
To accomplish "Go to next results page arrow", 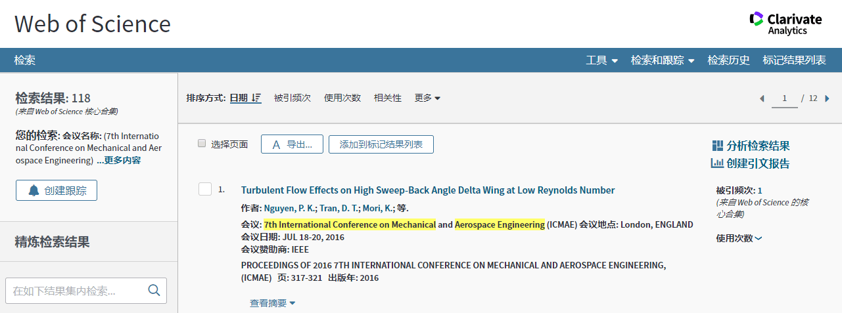I will click(827, 98).
